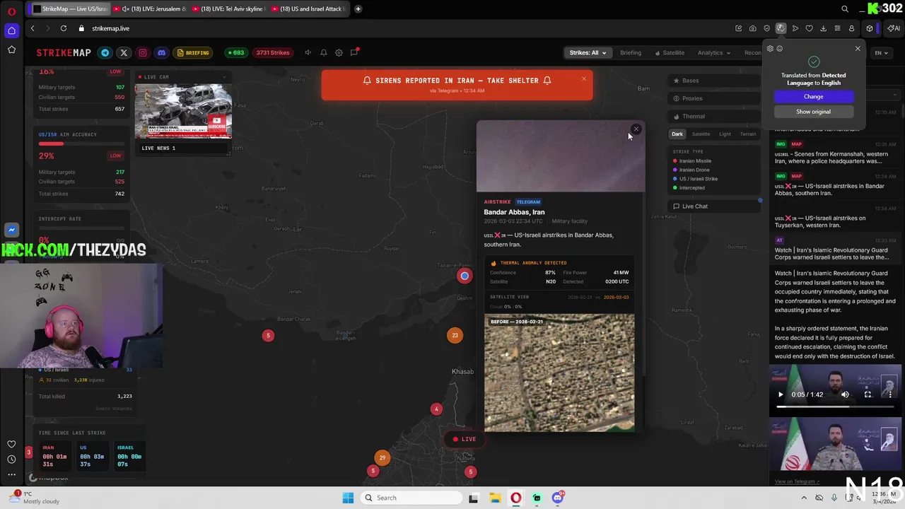Open translate popup settings gear
The width and height of the screenshot is (905, 509).
770,49
